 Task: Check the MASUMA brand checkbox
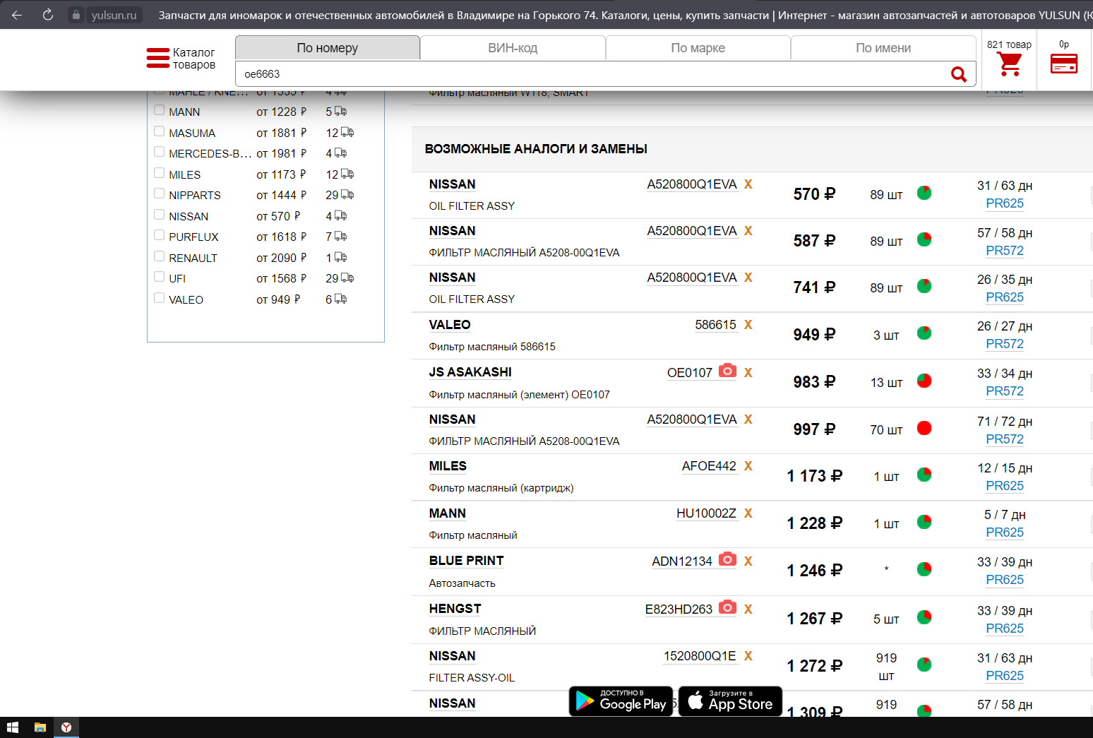click(160, 131)
